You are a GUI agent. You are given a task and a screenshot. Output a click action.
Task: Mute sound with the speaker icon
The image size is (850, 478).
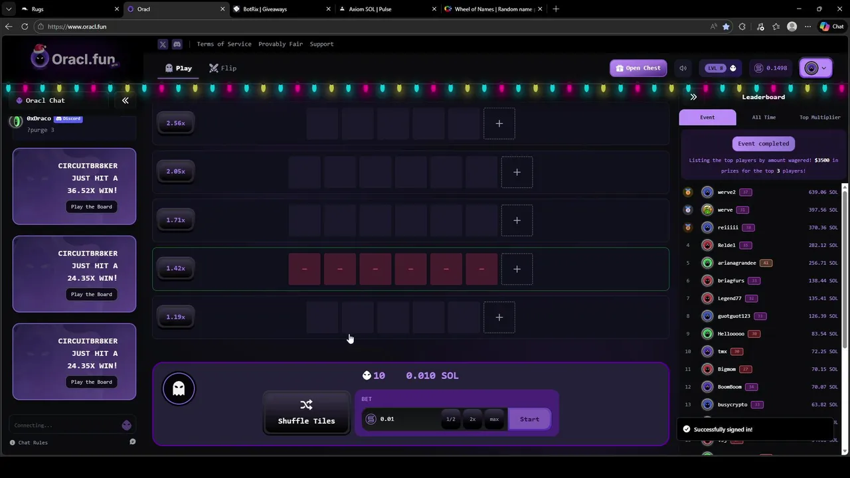[683, 68]
